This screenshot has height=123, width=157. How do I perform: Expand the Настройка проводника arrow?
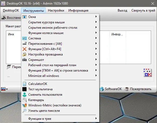pyautogui.click(x=96, y=54)
